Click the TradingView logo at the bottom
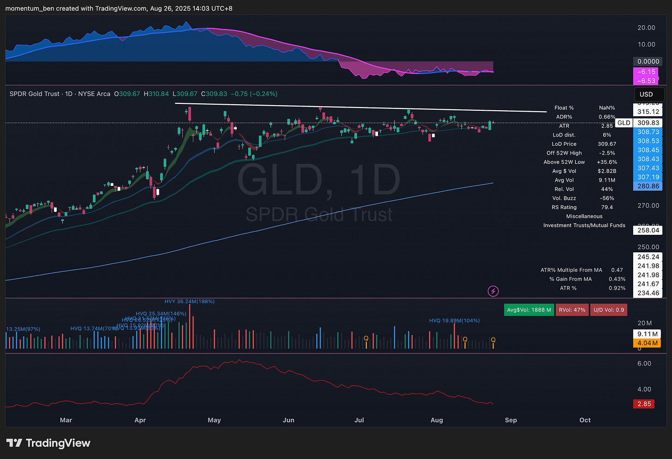Screen dimensions: 672x459 [x=48, y=443]
